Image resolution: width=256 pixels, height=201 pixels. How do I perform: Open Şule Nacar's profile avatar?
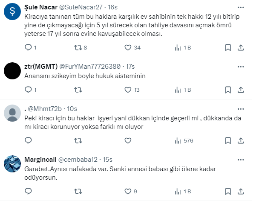pos(12,12)
